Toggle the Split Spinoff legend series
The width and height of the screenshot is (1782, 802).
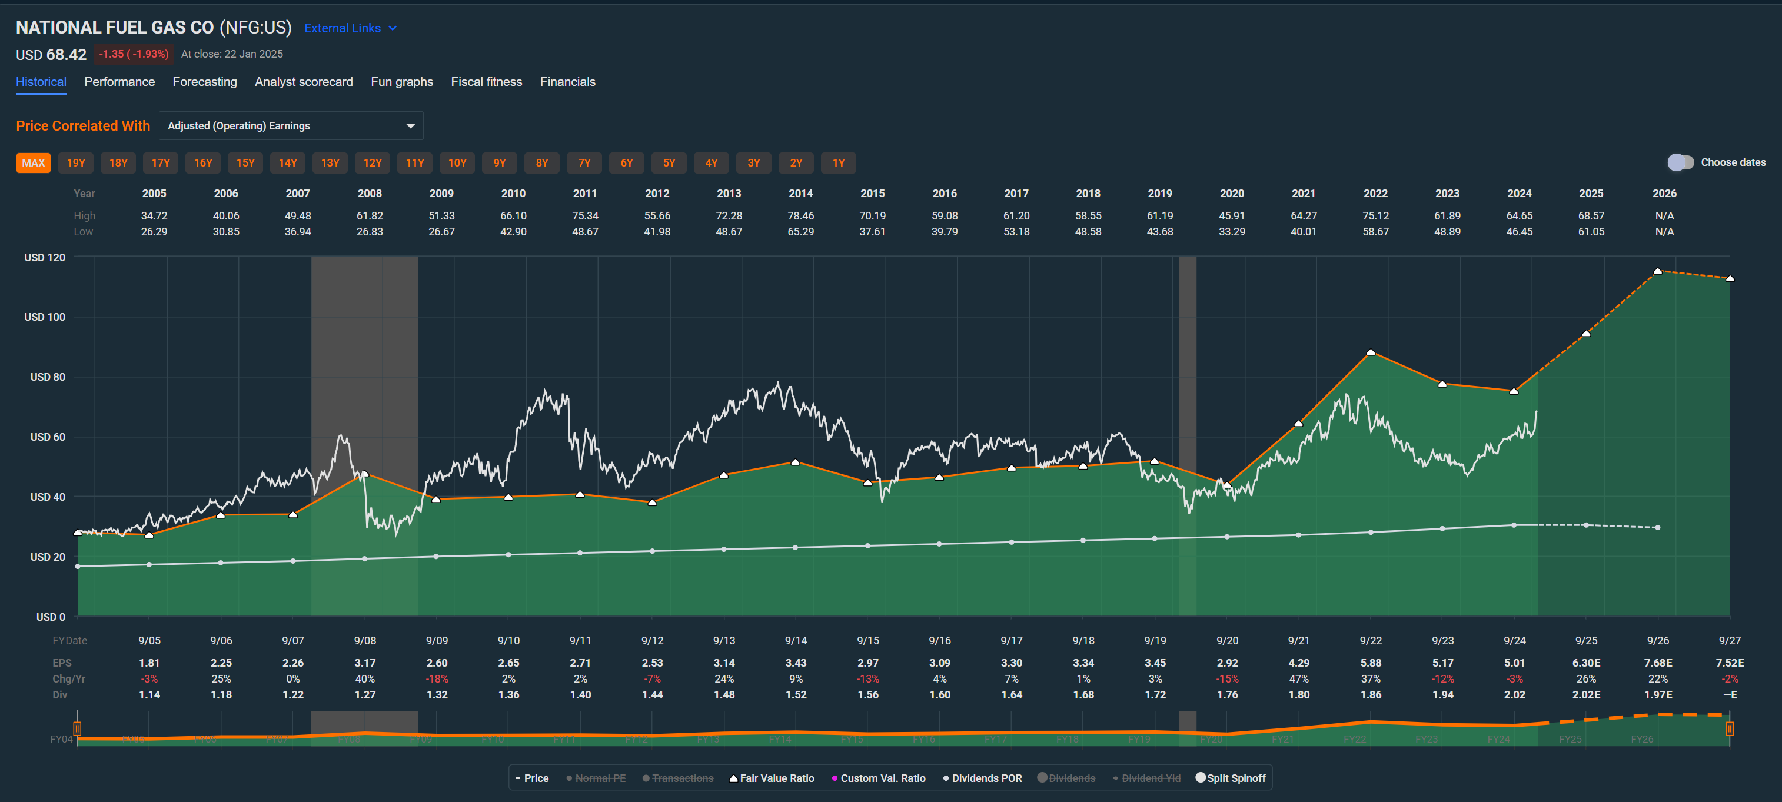(1230, 778)
